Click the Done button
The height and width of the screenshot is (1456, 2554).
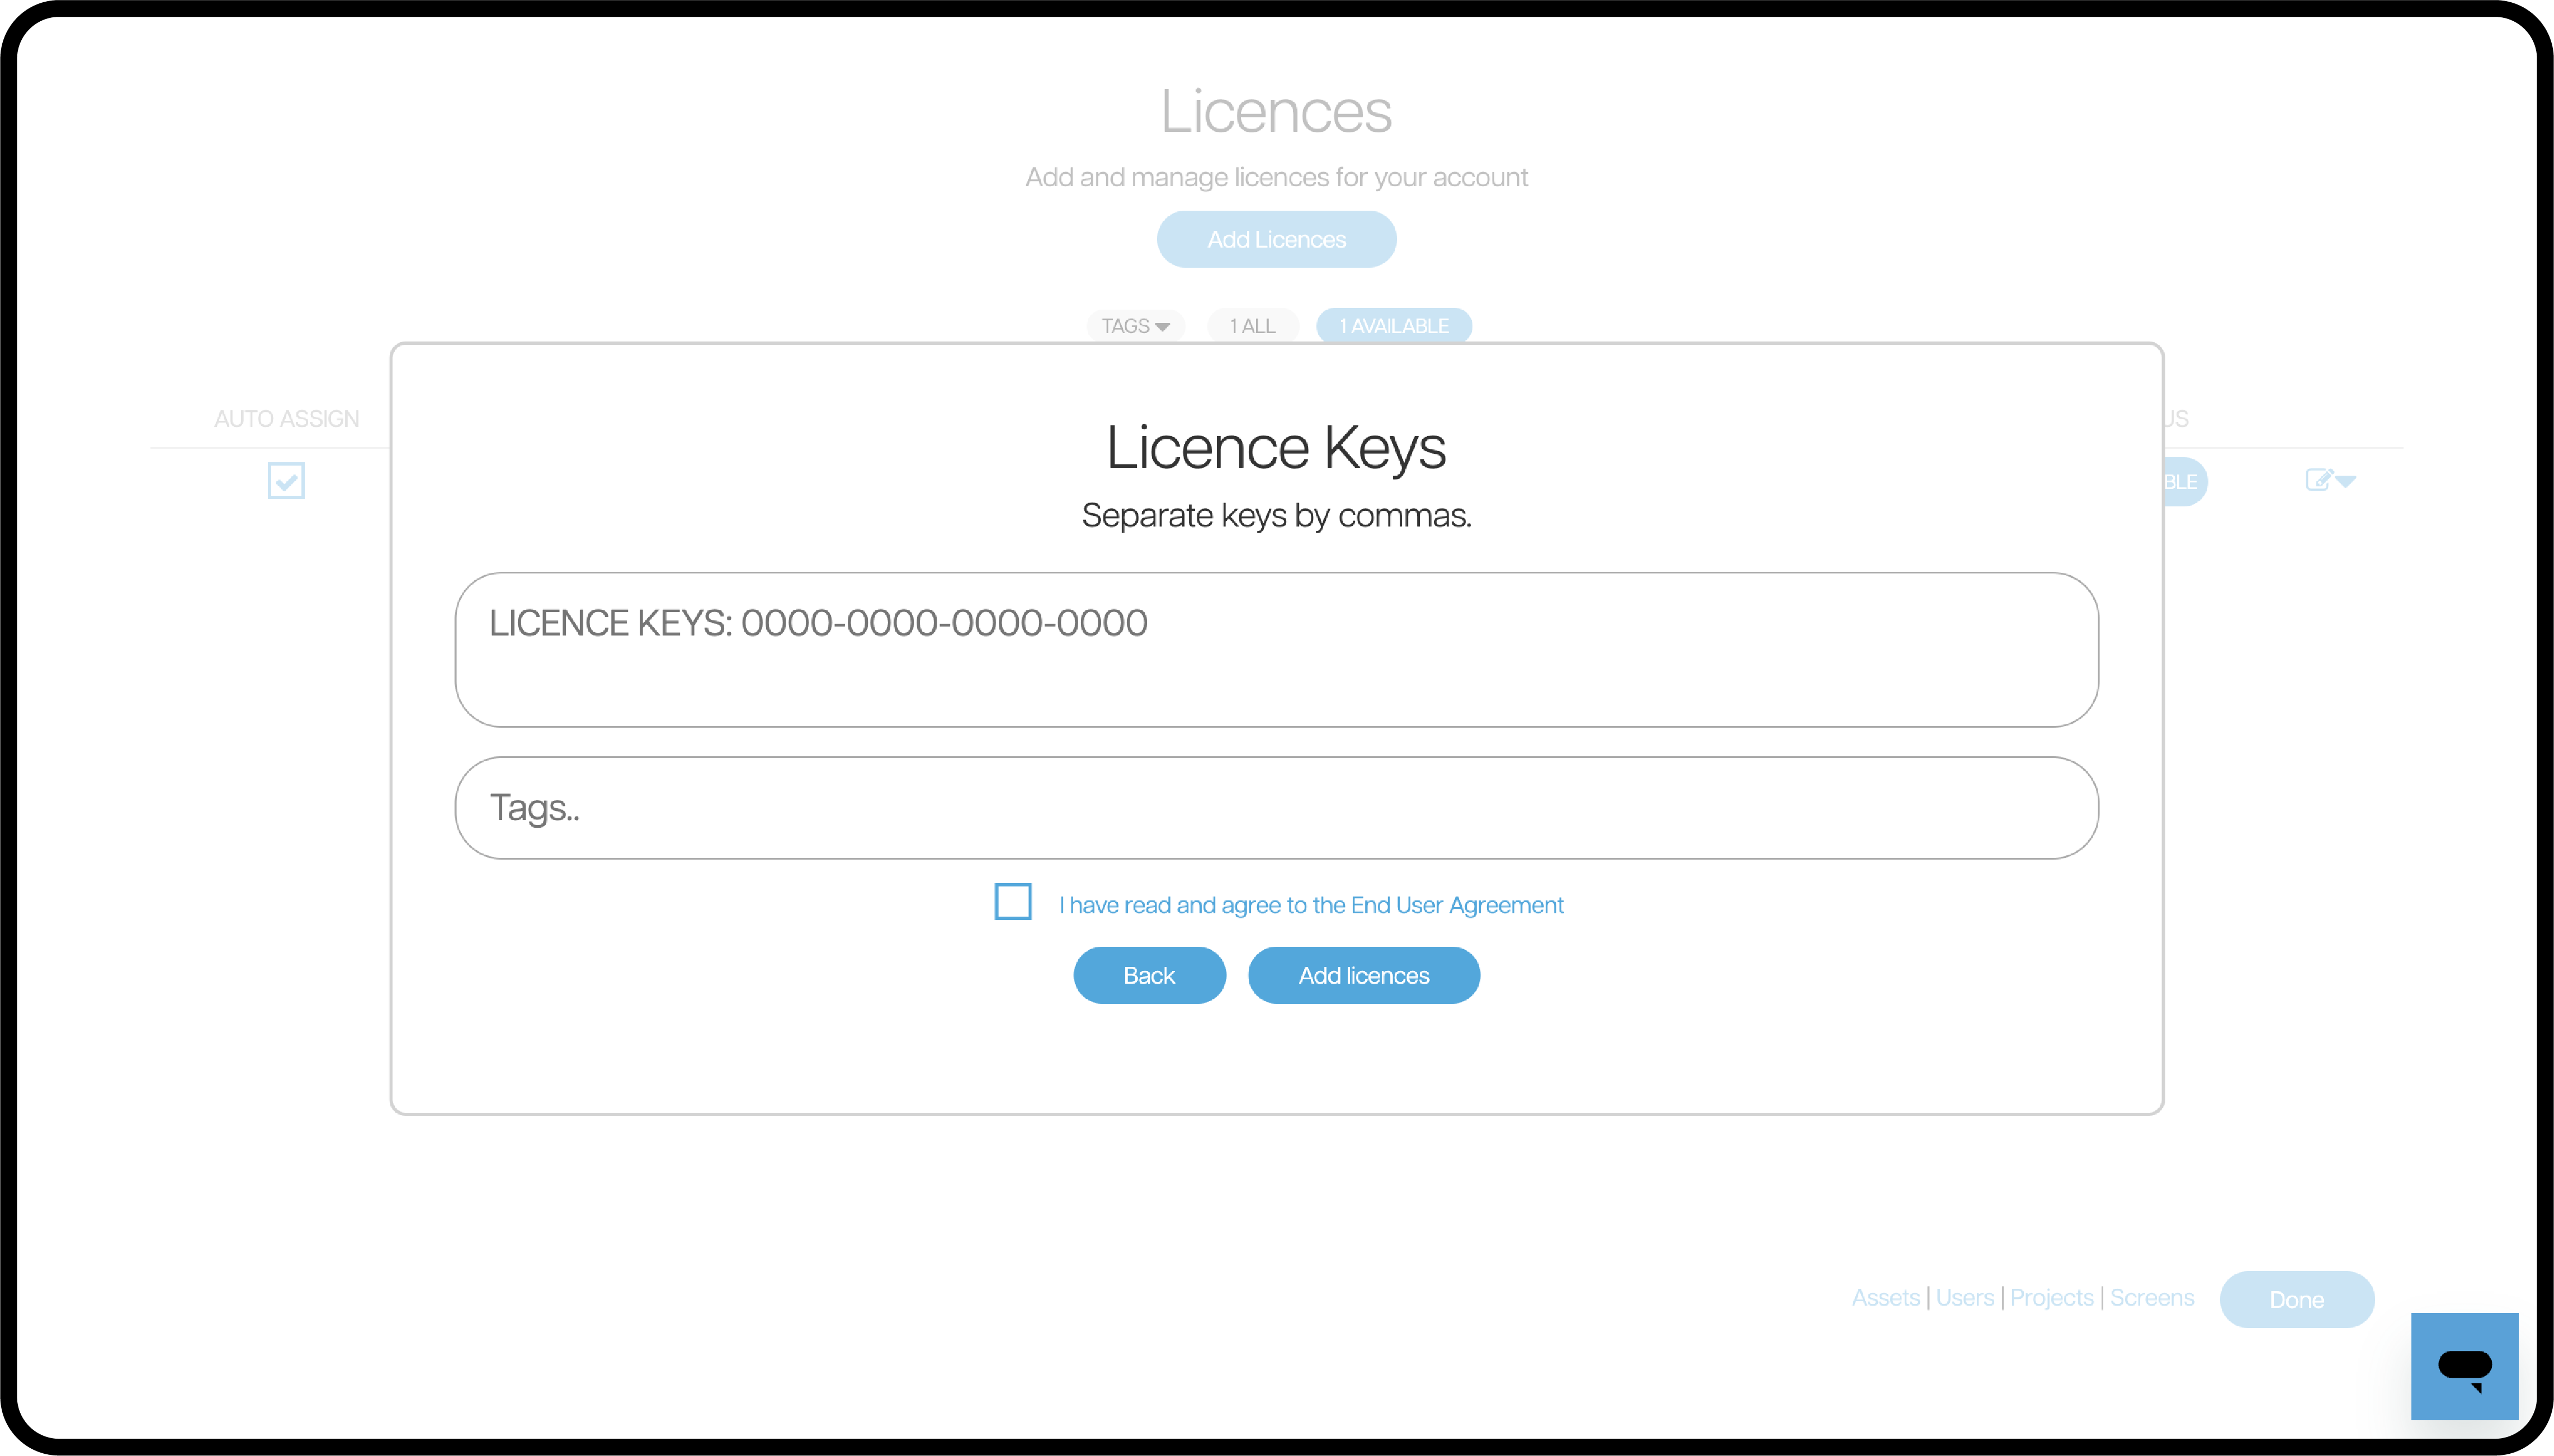click(2297, 1299)
